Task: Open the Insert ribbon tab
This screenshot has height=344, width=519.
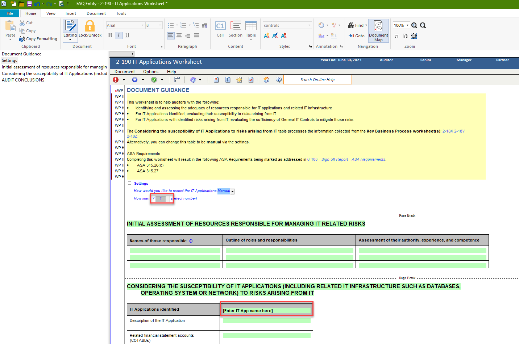Action: point(71,13)
